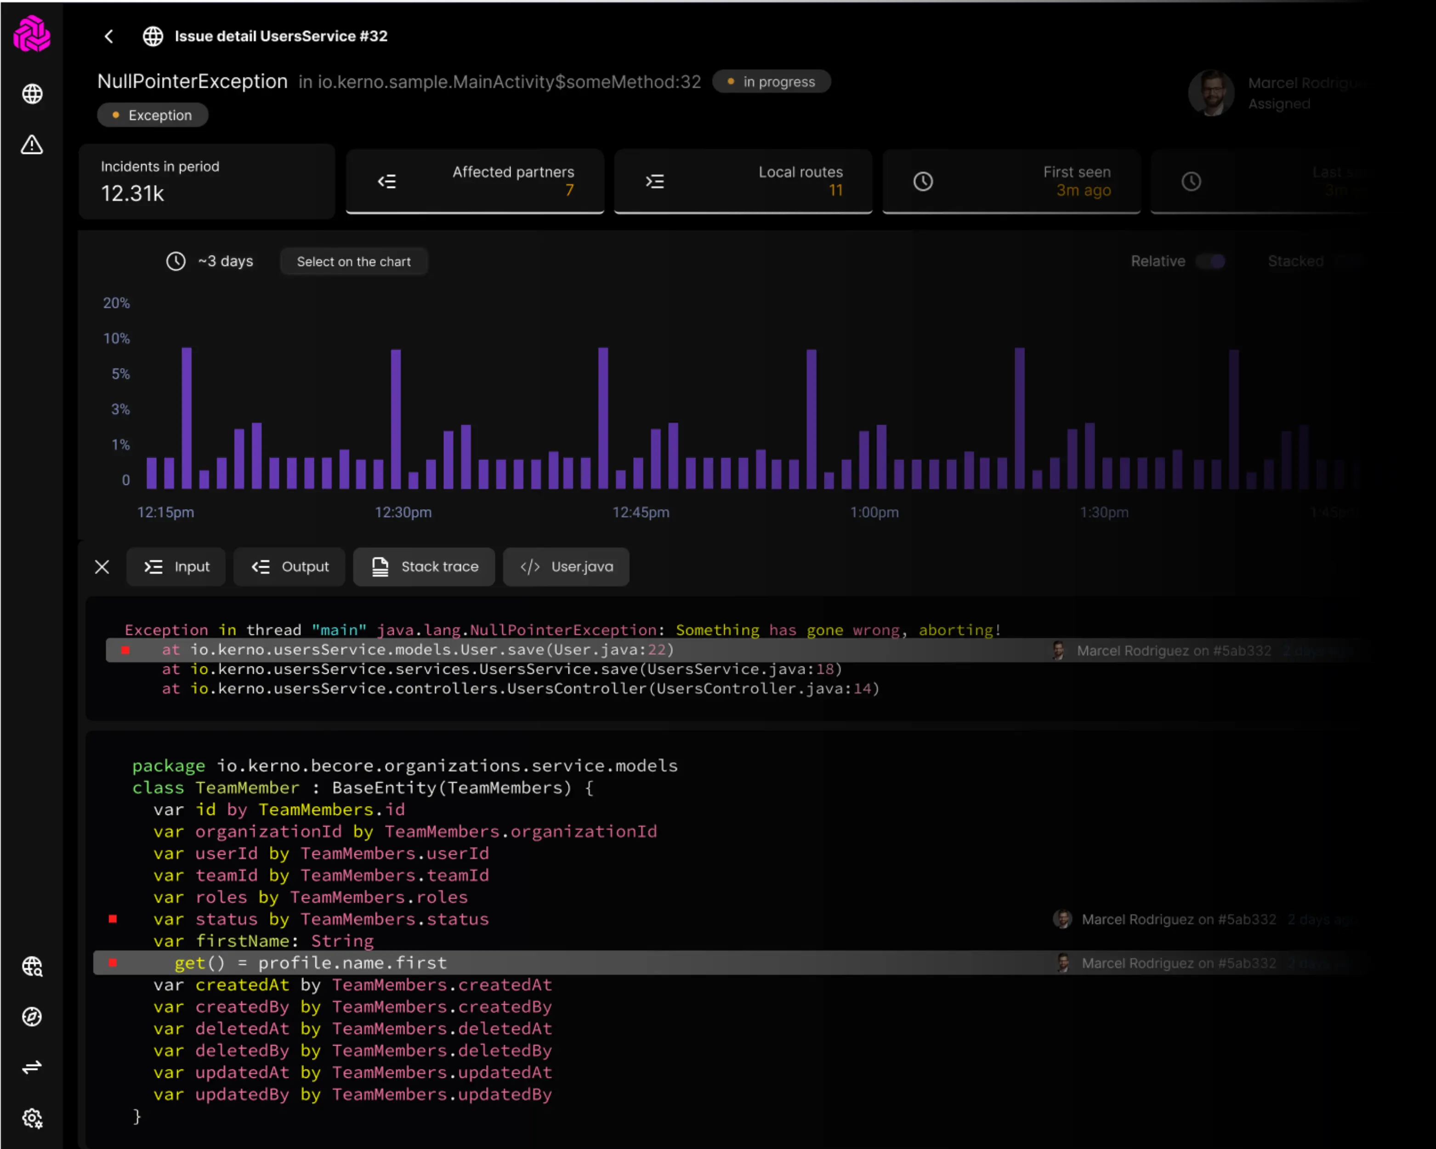Open the User.java tab
The width and height of the screenshot is (1436, 1149).
[566, 567]
